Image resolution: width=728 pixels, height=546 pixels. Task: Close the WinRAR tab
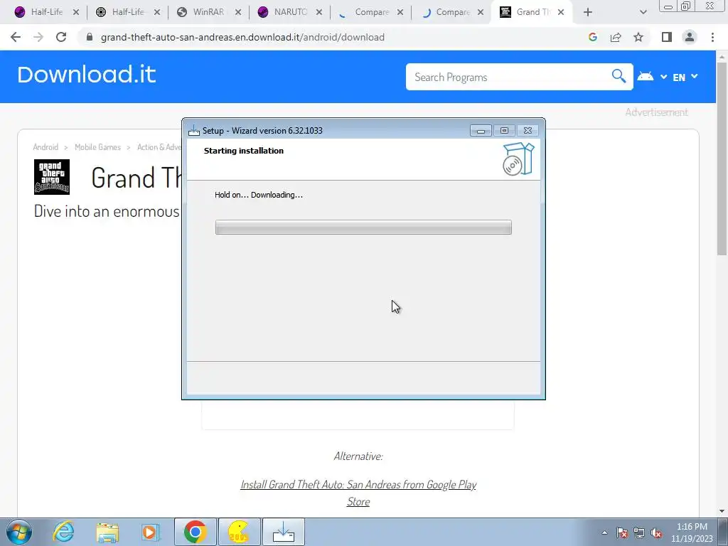238,13
